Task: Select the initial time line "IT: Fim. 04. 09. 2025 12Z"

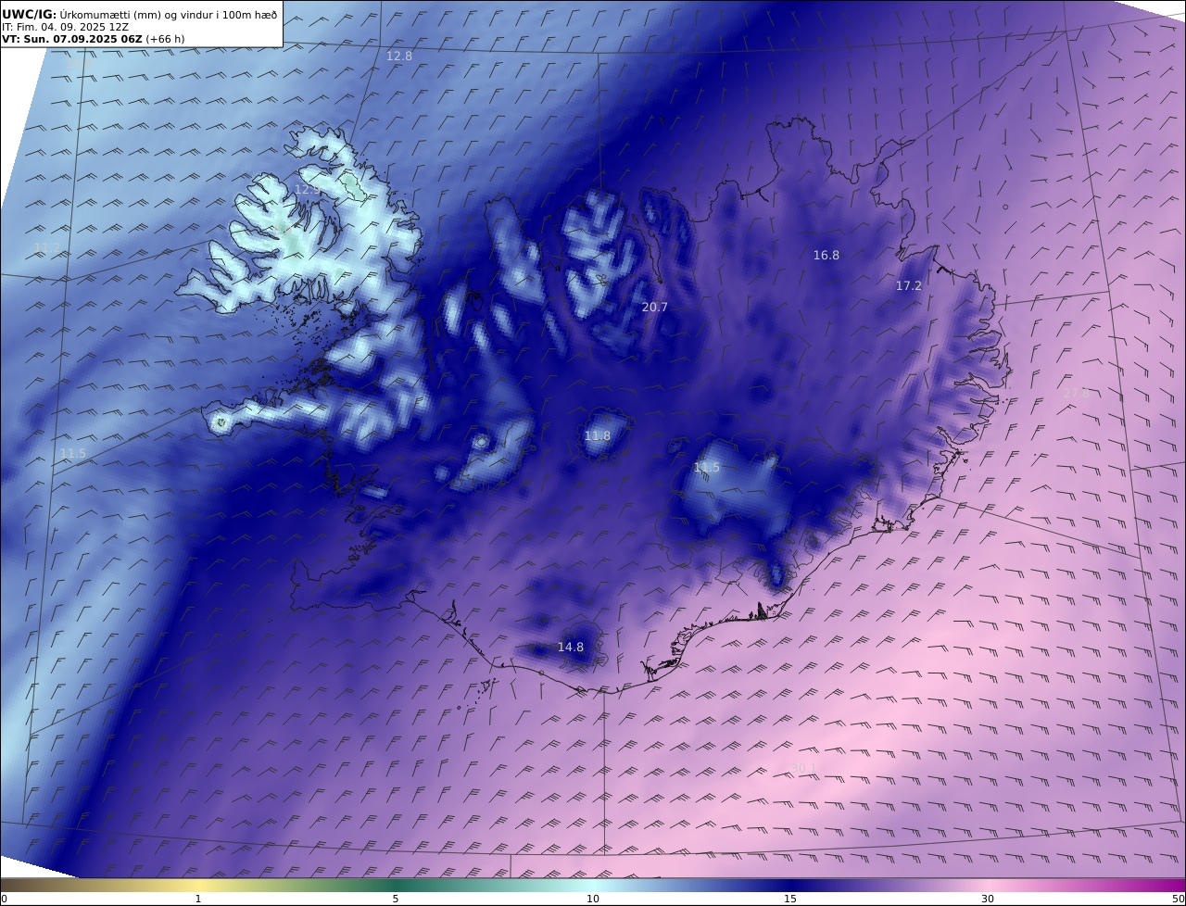Action: click(65, 27)
